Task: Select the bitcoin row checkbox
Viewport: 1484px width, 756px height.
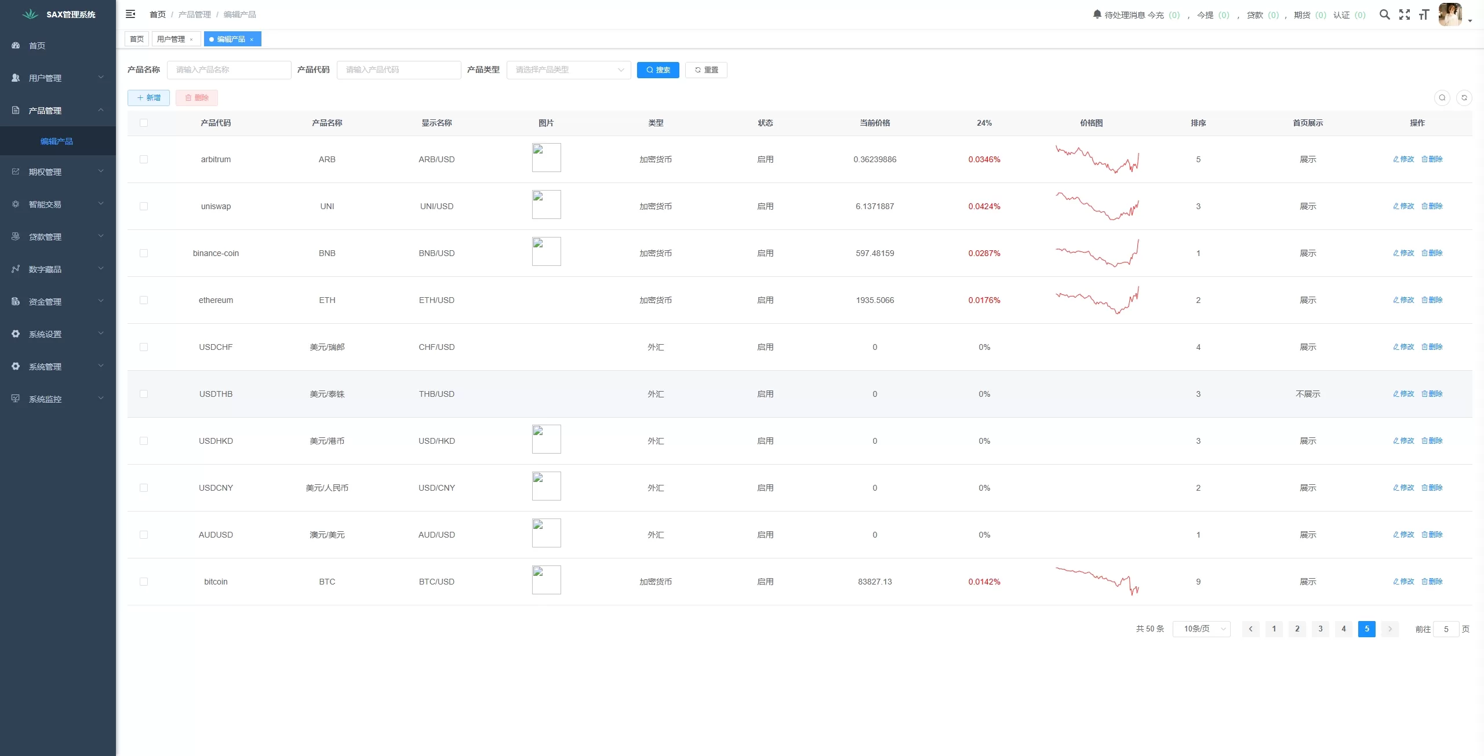Action: click(144, 582)
